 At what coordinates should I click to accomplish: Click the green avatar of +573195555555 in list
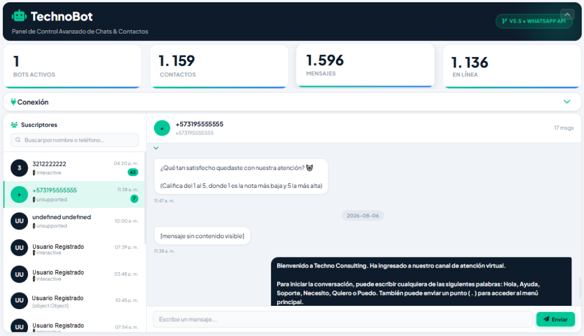[19, 195]
